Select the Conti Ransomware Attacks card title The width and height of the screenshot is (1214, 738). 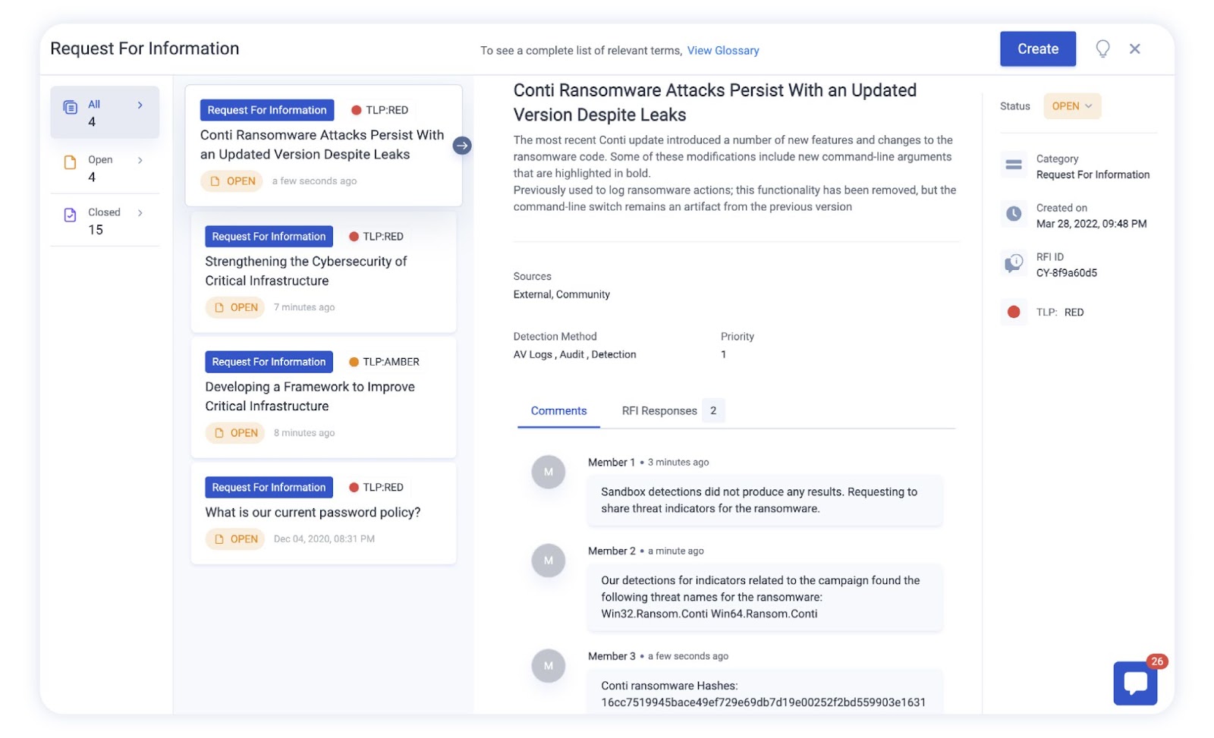point(322,144)
